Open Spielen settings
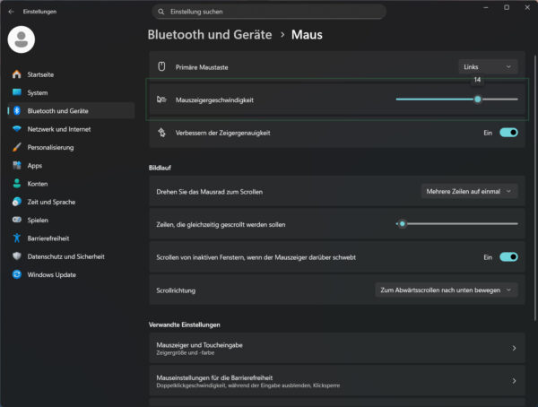Image resolution: width=538 pixels, height=407 pixels. pos(71,220)
